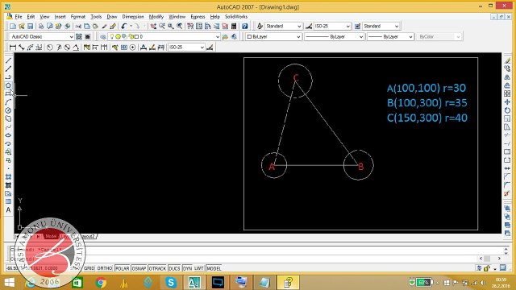Screen dimensions: 516x290
Task: Click the Help question mark icon
Action: (245, 26)
